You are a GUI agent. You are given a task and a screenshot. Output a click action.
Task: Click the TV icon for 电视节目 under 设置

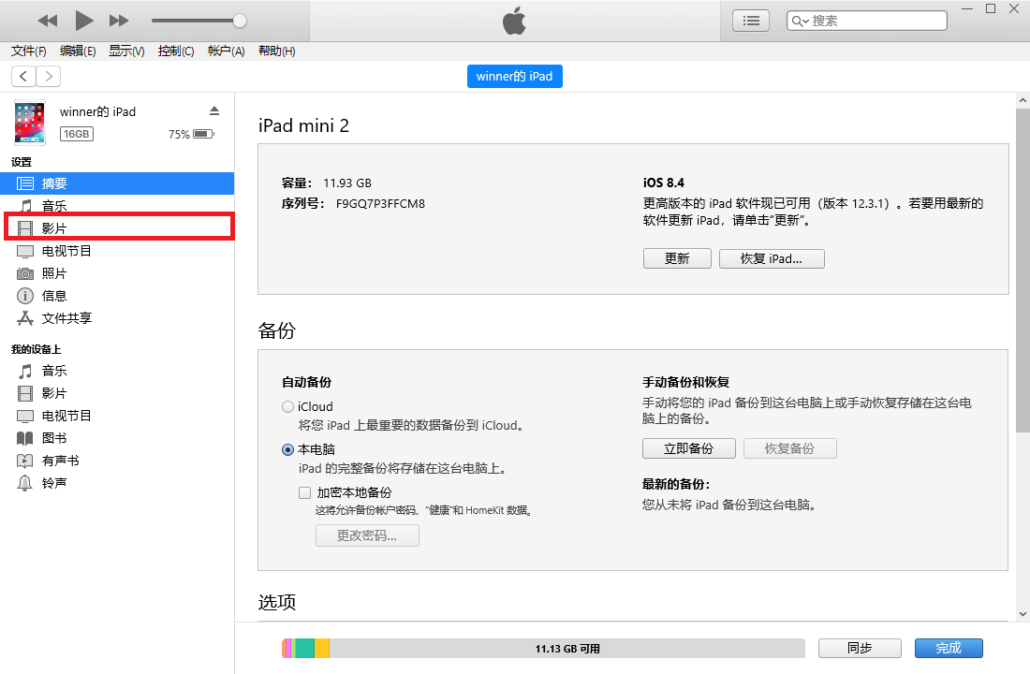click(25, 251)
